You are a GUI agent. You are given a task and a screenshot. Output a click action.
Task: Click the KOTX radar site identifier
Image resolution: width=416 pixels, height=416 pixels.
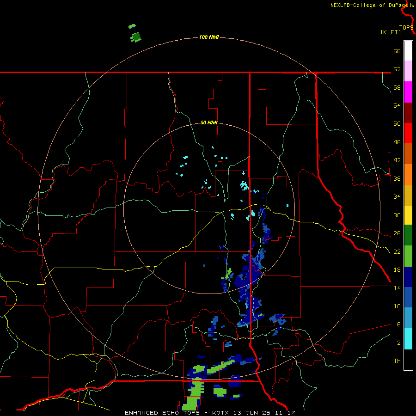point(220,413)
